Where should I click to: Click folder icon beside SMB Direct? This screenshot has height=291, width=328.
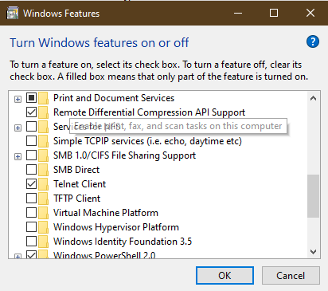44,170
